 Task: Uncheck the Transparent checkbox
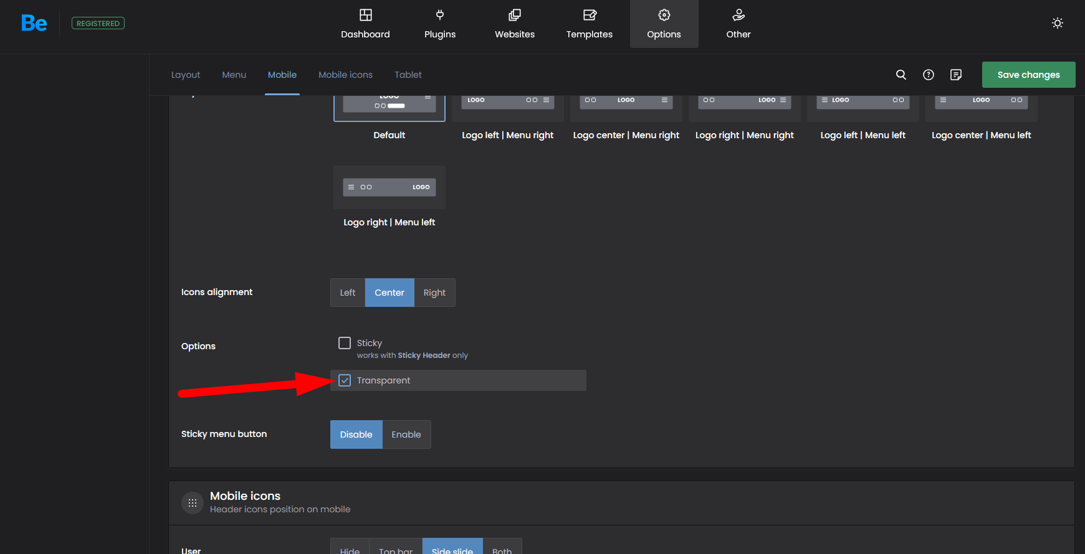[345, 380]
